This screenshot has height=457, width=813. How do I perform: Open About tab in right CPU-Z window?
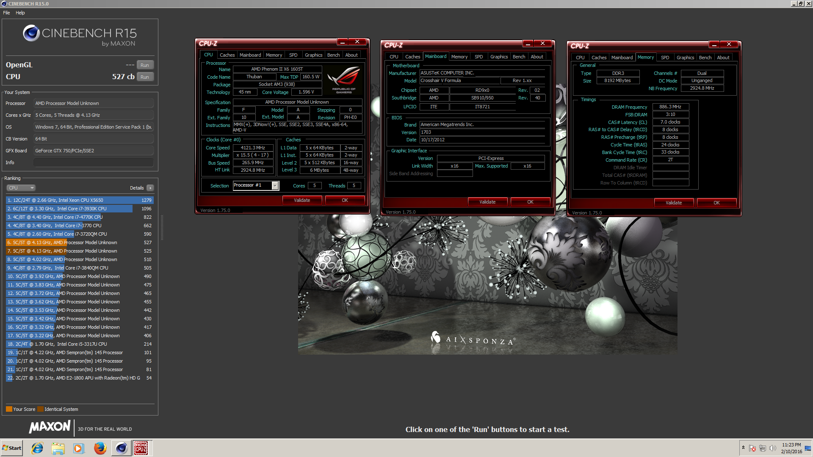click(x=723, y=58)
